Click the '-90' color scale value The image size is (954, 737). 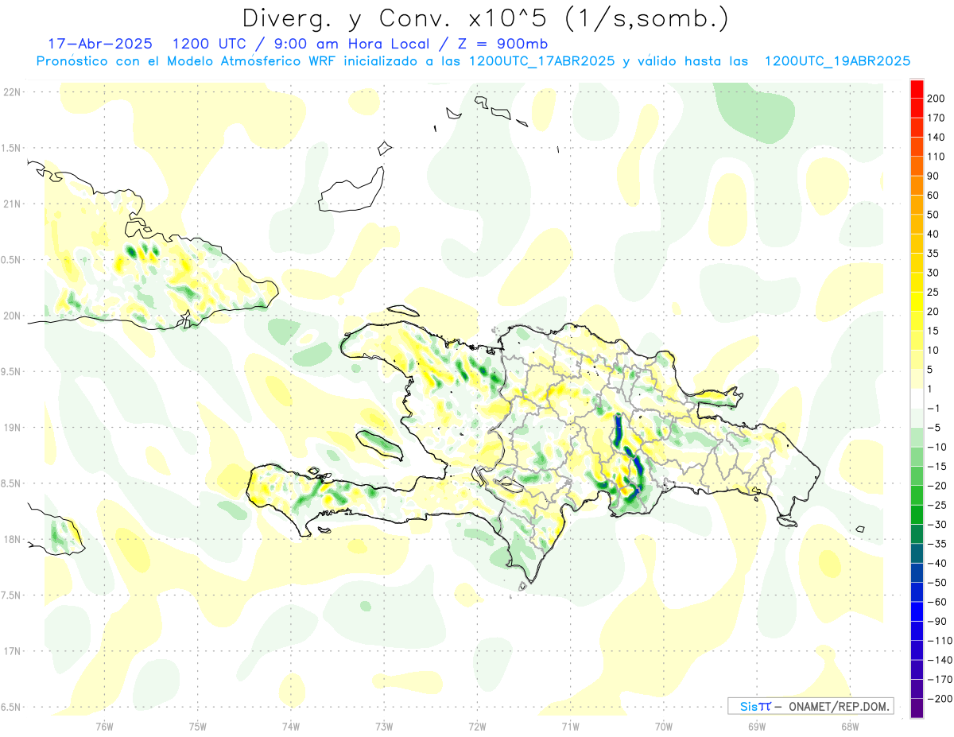(x=939, y=621)
